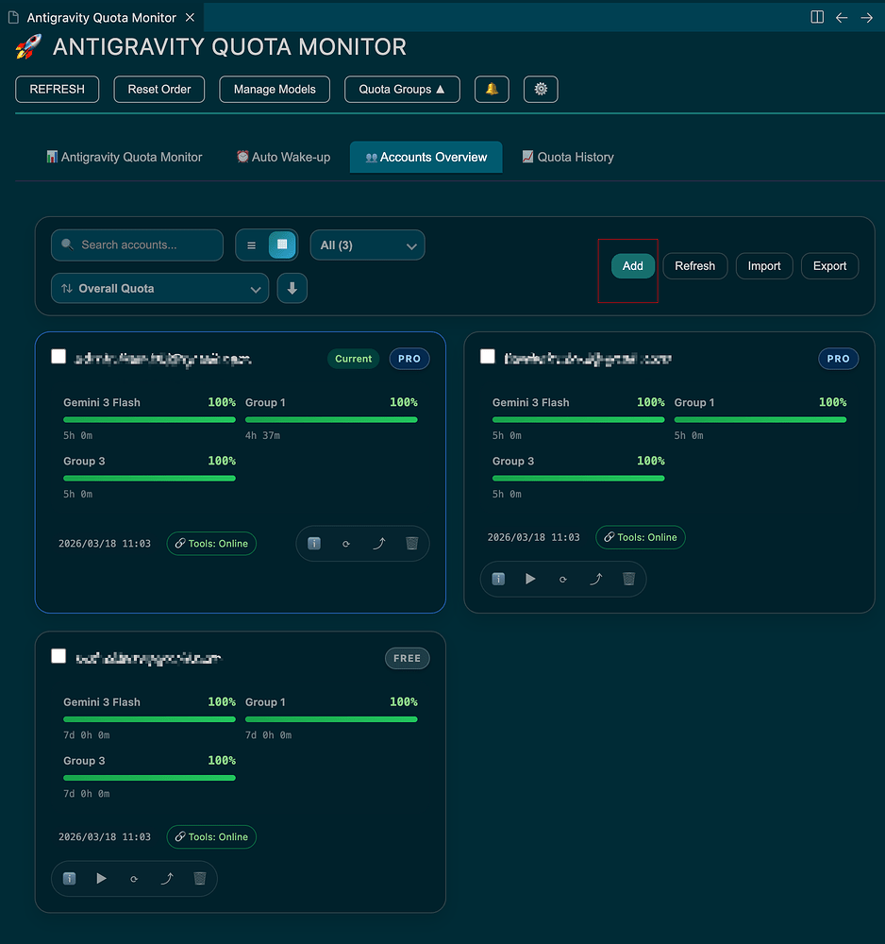
Task: Open the Antigravity Quota Monitor dashboard tab
Action: pos(125,157)
